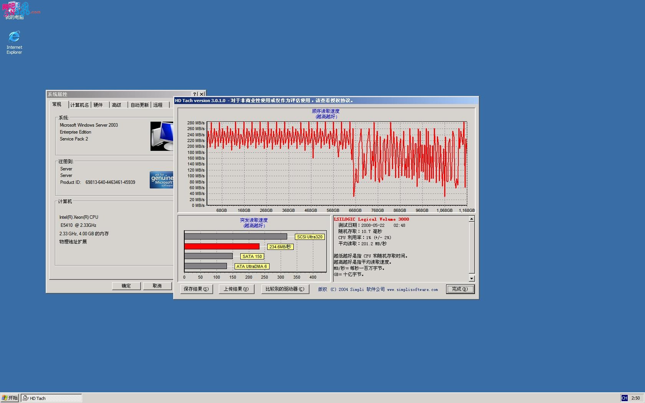Click the 测试日期 2008-05-22 line
This screenshot has width=645, height=403.
tap(372, 225)
